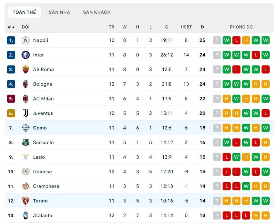
Task: Open the Como team link
Action: coord(40,128)
